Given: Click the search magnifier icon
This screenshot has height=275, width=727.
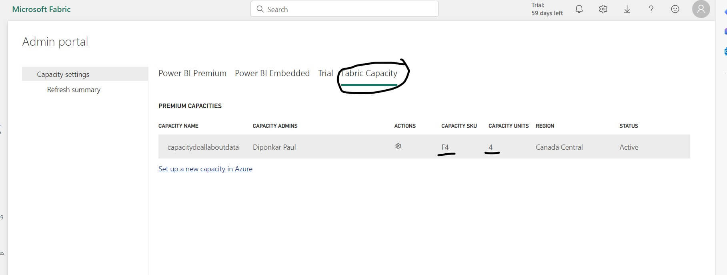Looking at the screenshot, I should pyautogui.click(x=260, y=9).
